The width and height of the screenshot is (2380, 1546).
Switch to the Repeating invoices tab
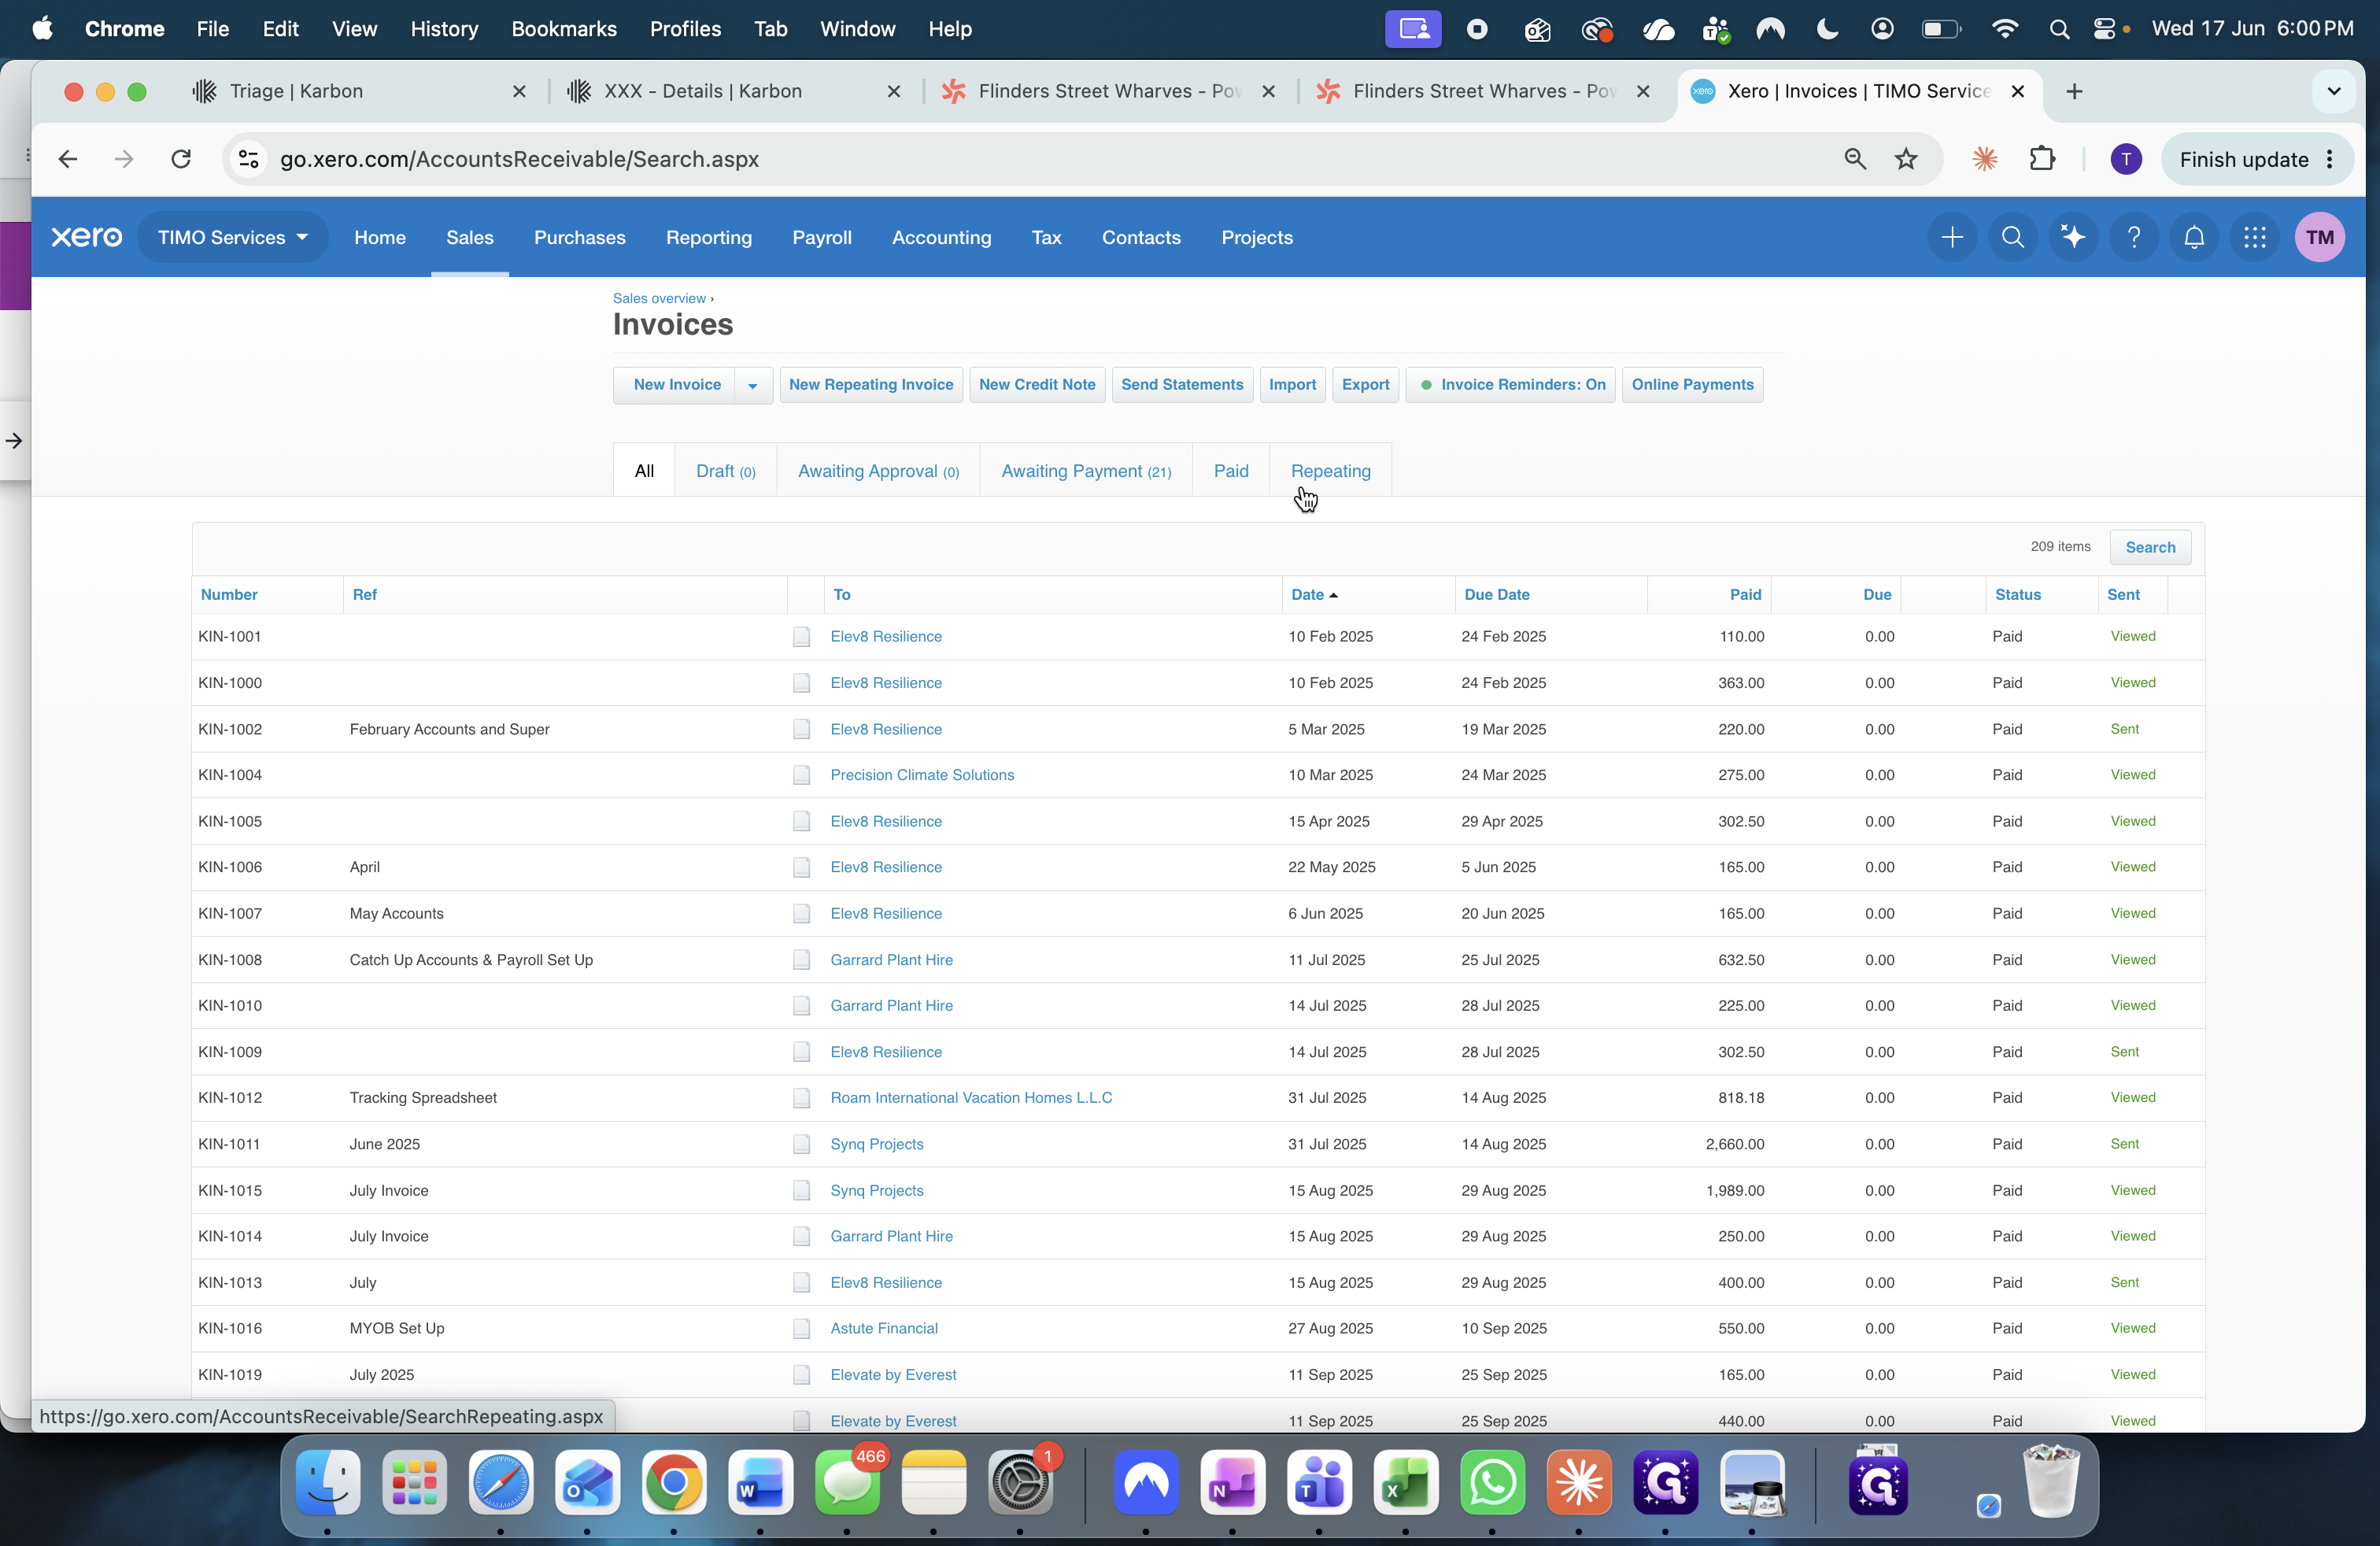1331,471
